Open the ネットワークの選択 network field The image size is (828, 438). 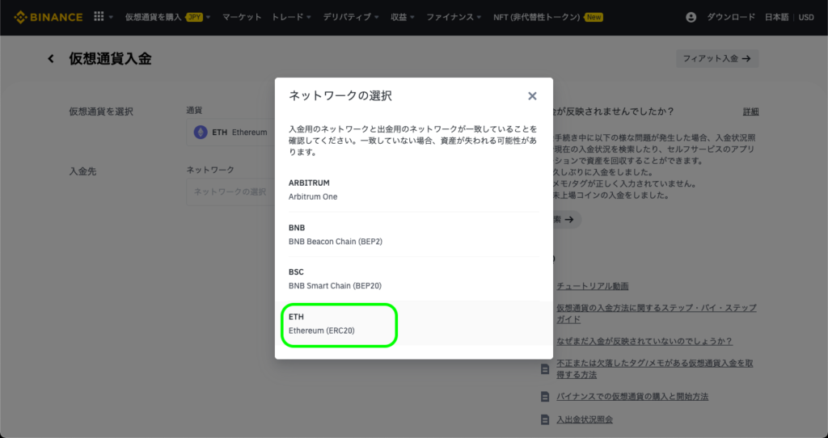[230, 192]
